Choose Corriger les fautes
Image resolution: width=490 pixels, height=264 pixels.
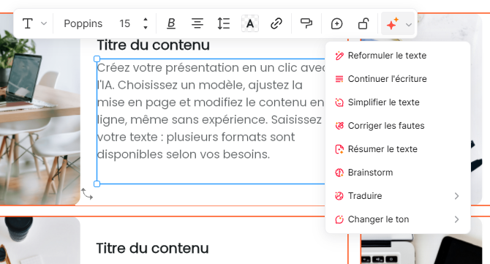[398, 126]
